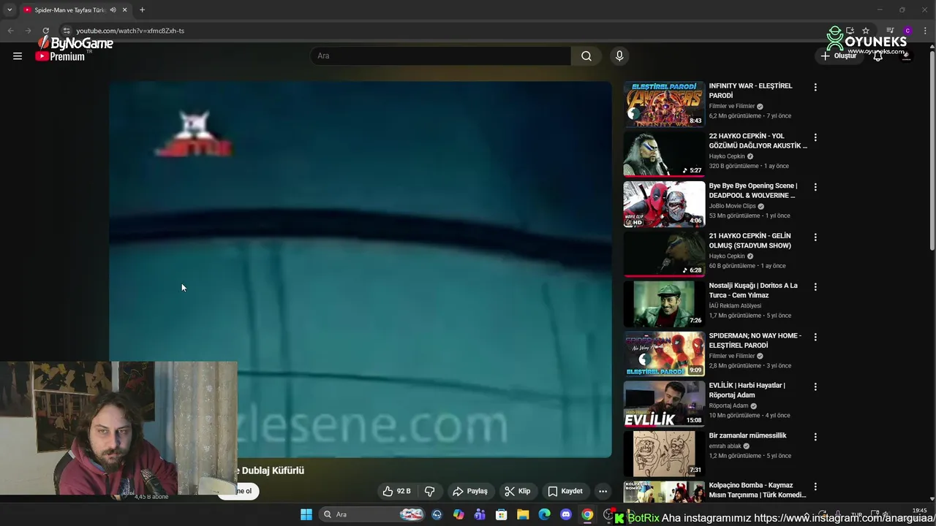936x526 pixels.
Task: Open options menu for Spiderman No Way Home parodi
Action: 815,337
